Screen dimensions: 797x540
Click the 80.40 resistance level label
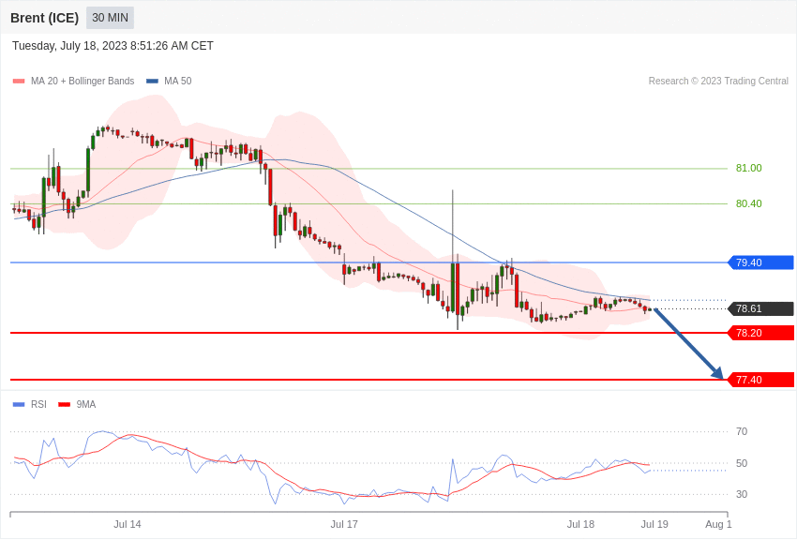[x=749, y=203]
